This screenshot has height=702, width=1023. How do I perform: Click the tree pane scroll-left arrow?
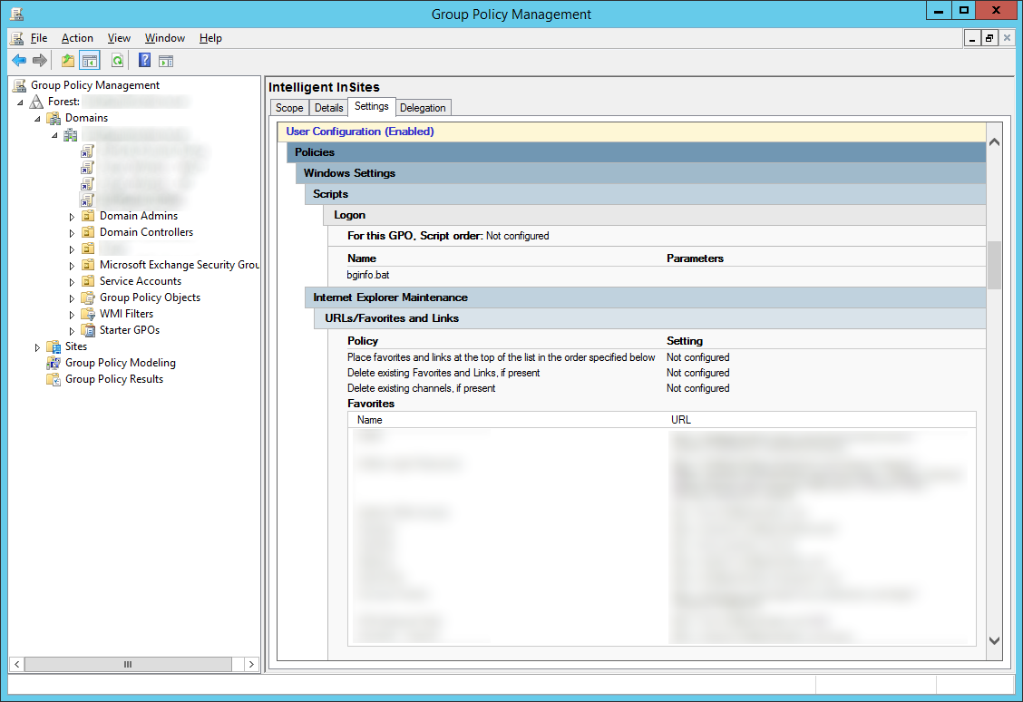[17, 664]
